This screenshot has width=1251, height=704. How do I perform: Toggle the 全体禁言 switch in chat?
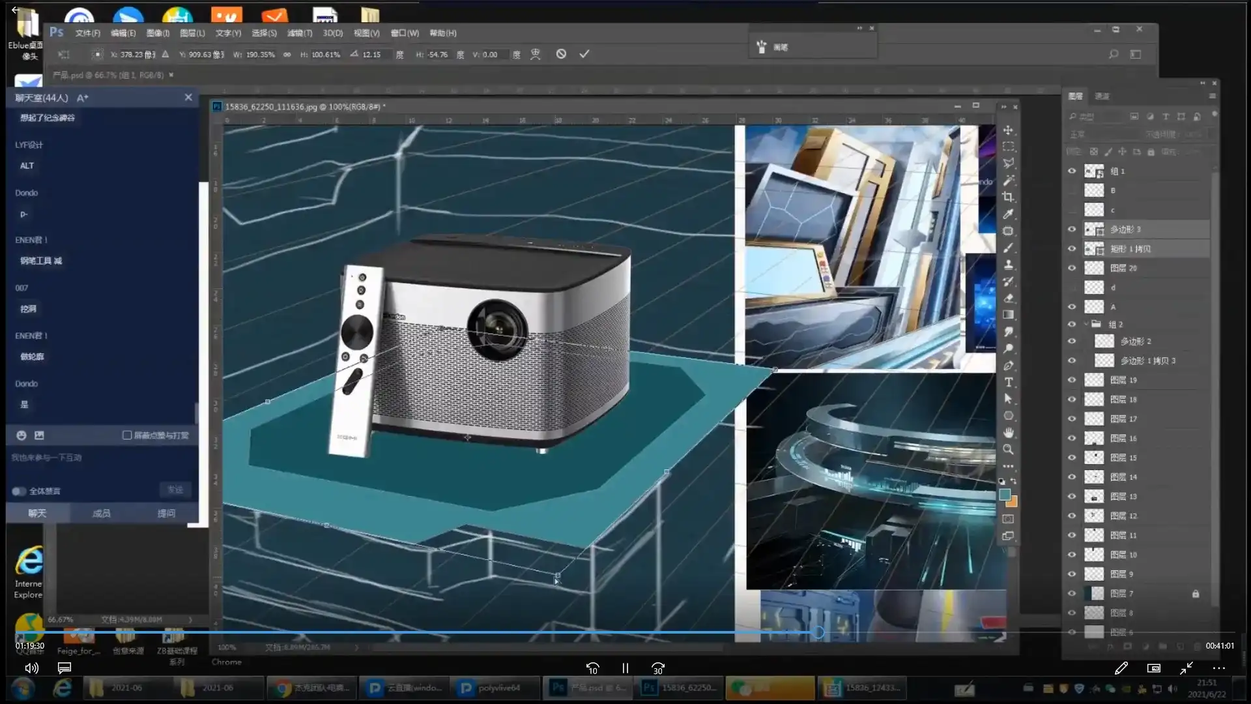coord(18,491)
